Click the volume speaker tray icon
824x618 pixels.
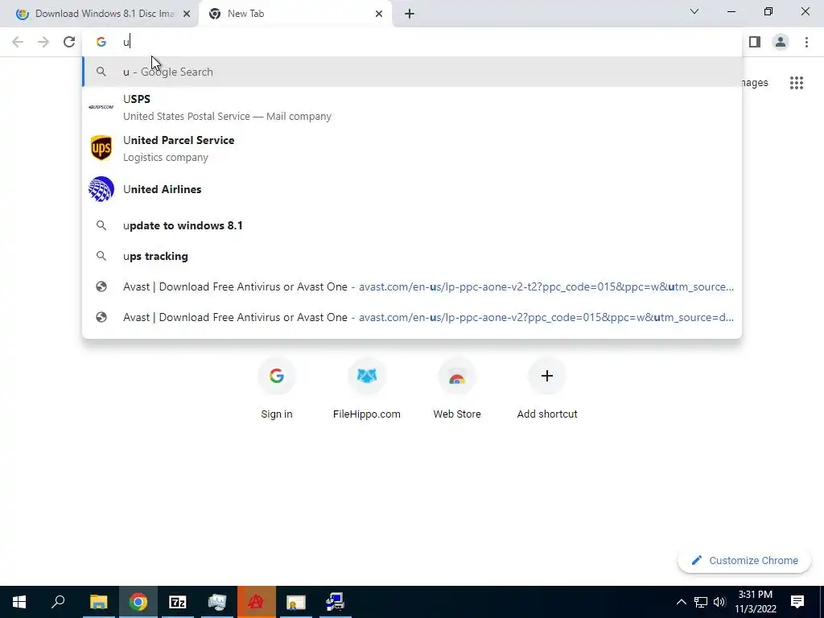pyautogui.click(x=719, y=602)
